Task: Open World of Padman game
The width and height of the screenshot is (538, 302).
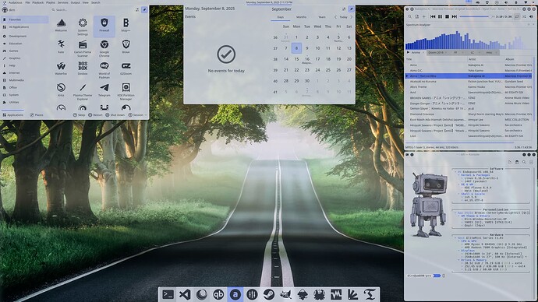Action: tap(104, 69)
